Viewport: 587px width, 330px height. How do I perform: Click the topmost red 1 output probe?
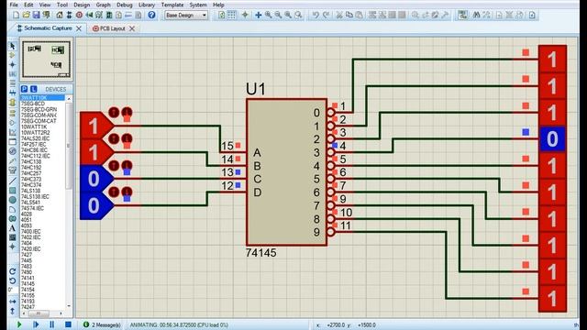pyautogui.click(x=552, y=60)
